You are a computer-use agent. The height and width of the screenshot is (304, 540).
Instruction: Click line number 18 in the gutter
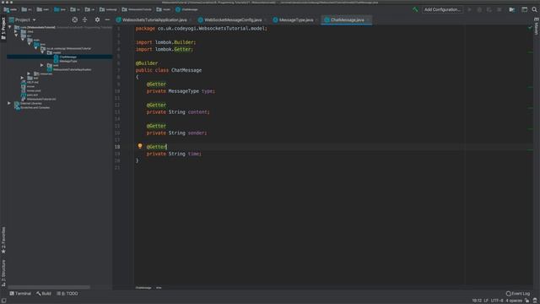pyautogui.click(x=117, y=147)
